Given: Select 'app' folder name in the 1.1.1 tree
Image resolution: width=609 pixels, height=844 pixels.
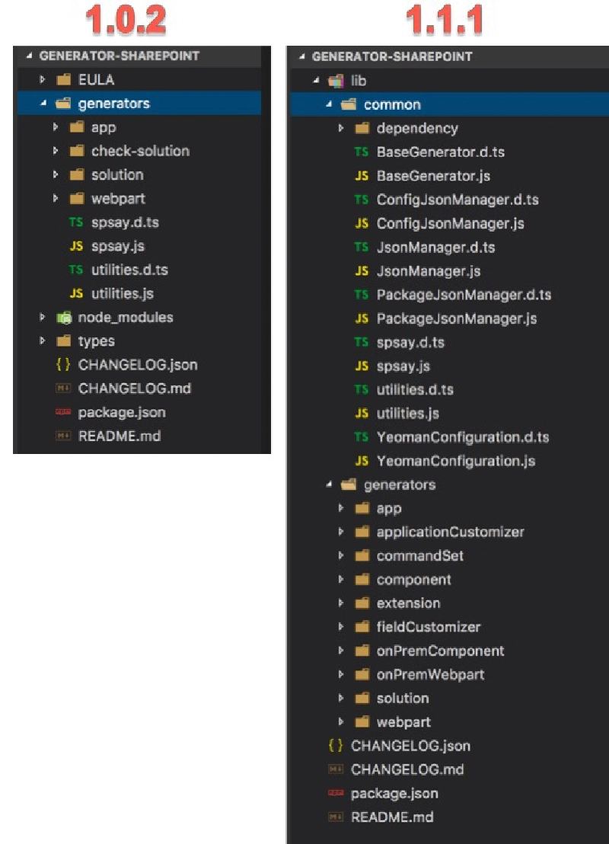Looking at the screenshot, I should pyautogui.click(x=389, y=509).
